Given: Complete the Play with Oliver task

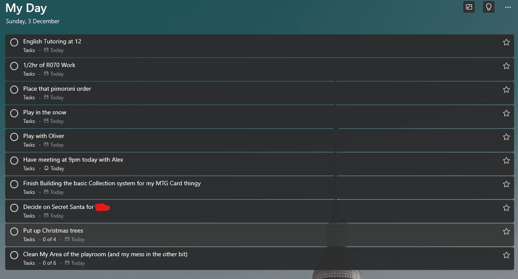Looking at the screenshot, I should click(x=14, y=137).
